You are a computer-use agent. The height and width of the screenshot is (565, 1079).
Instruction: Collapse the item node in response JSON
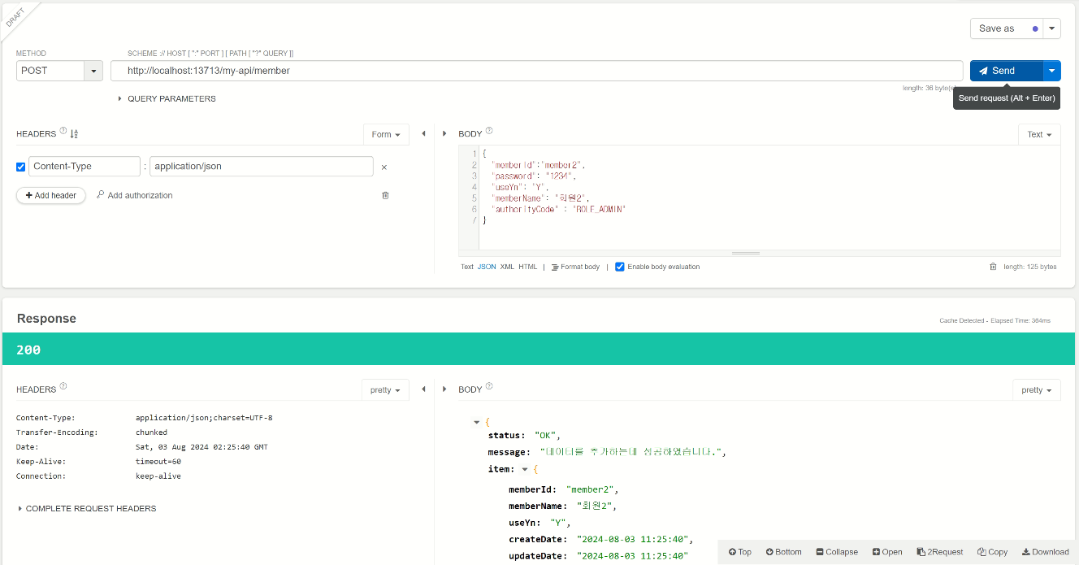click(x=525, y=469)
